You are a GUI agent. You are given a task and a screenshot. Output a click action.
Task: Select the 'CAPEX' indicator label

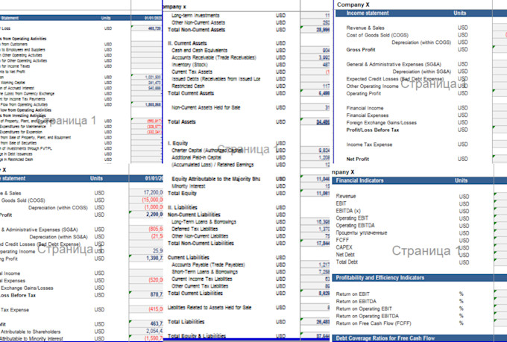344,247
